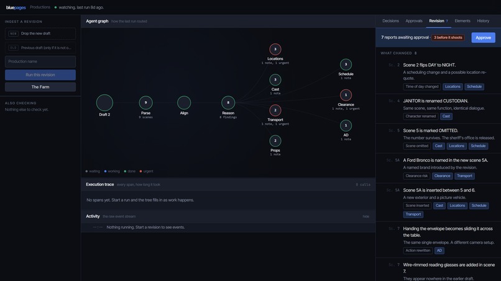
Task: Click the Parse node showing 9 scenes
Action: [145, 102]
